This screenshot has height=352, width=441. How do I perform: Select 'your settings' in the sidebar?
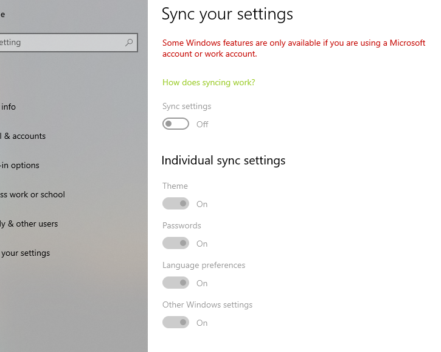pos(26,253)
